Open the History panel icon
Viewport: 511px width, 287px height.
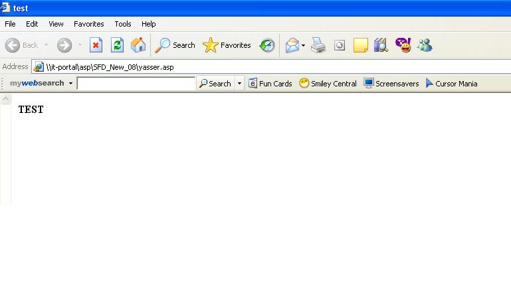coord(267,45)
